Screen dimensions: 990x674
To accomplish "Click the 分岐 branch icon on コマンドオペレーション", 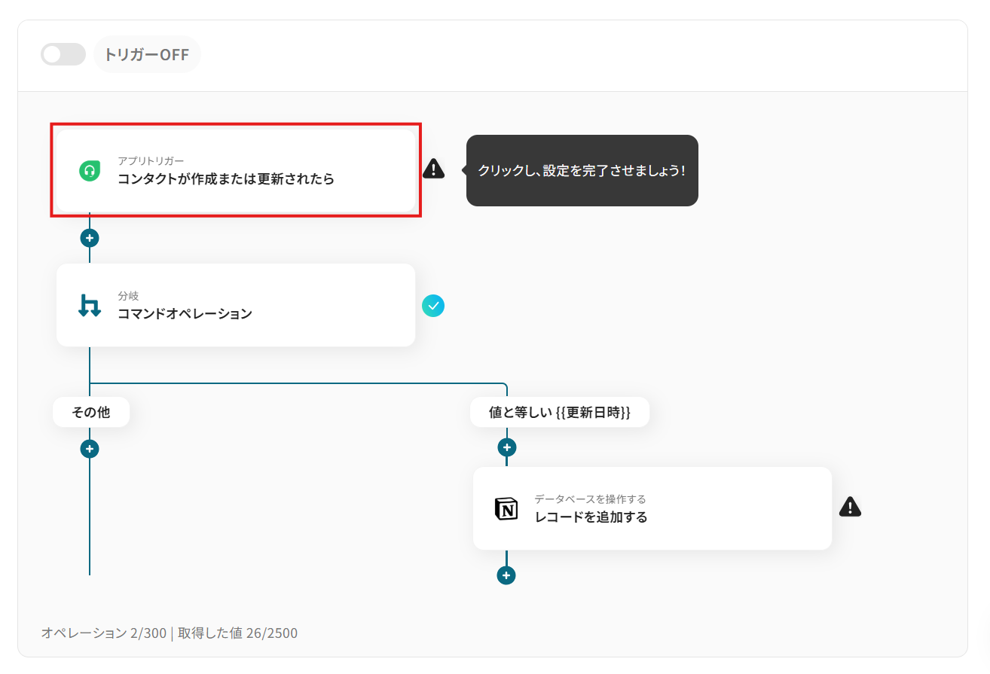I will click(89, 305).
